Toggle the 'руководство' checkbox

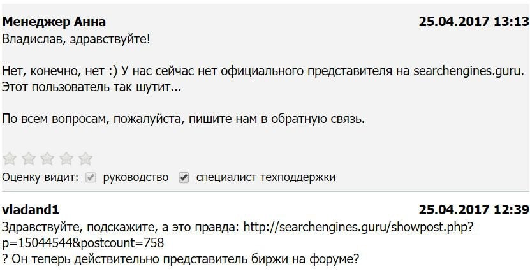coord(91,178)
